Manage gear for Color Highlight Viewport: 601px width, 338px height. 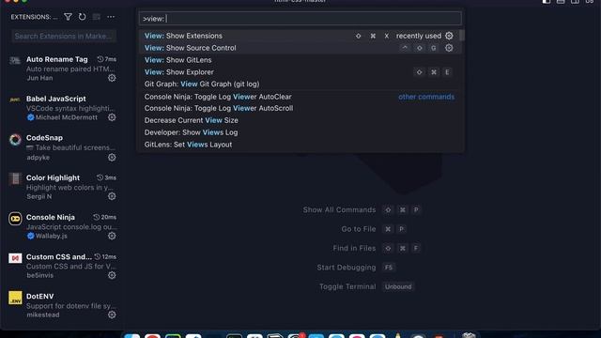pyautogui.click(x=112, y=196)
